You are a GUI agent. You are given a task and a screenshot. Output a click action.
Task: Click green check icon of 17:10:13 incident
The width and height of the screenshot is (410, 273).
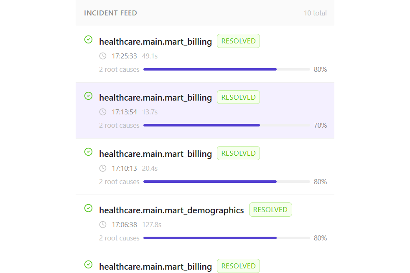coord(88,152)
